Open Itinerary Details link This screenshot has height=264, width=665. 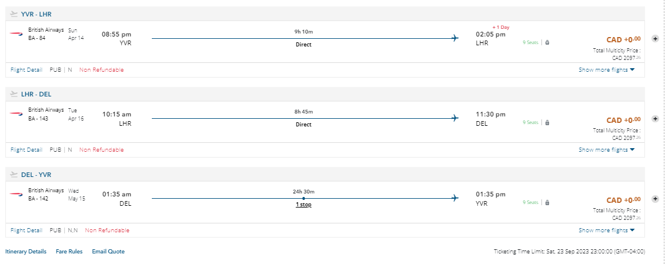point(26,251)
